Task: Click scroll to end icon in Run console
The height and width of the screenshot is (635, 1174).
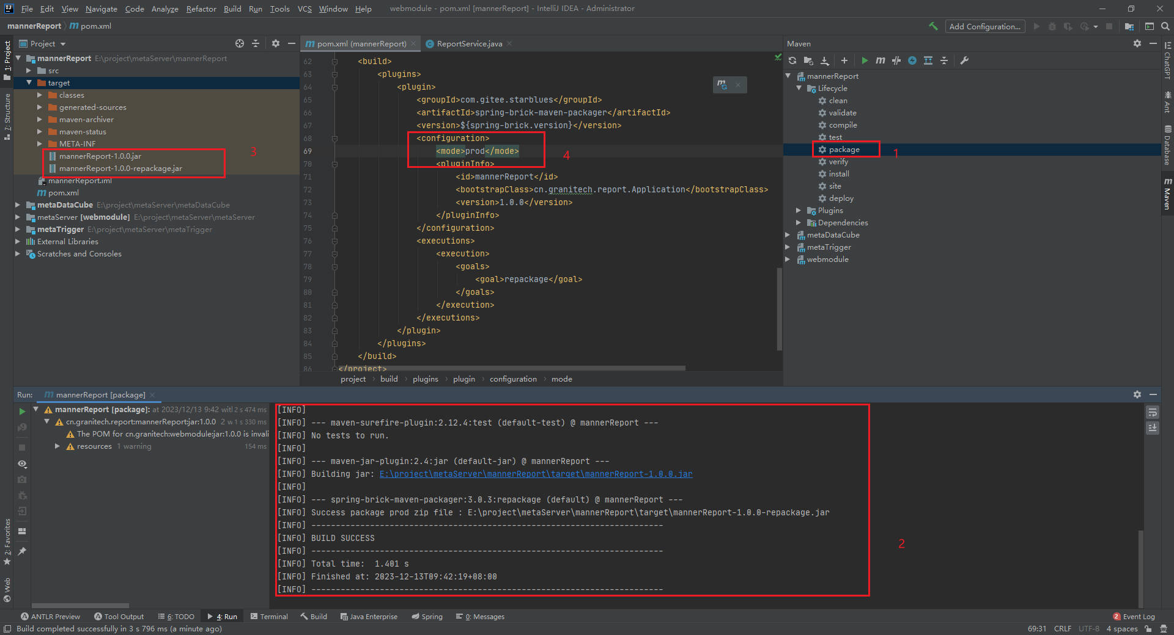Action: (1153, 428)
